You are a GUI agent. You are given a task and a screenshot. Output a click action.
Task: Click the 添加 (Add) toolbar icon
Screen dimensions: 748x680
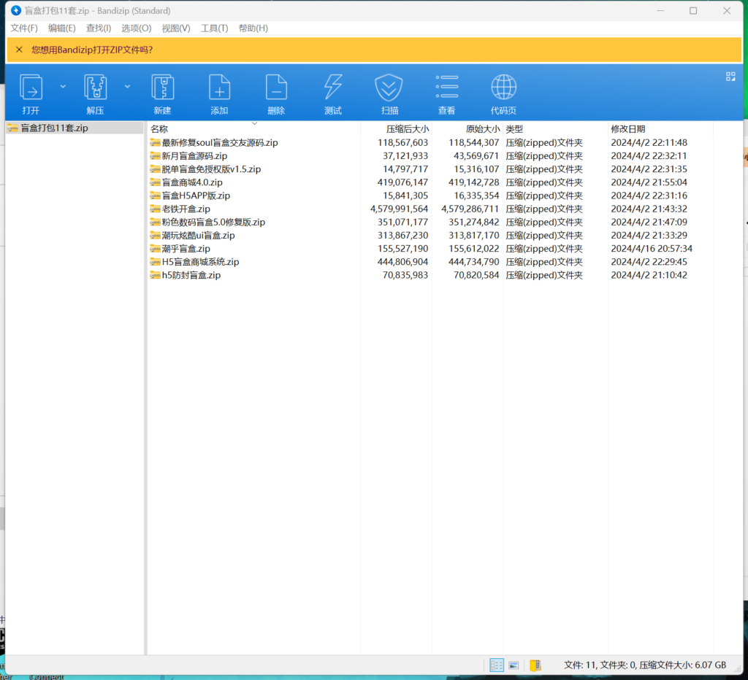pos(219,88)
